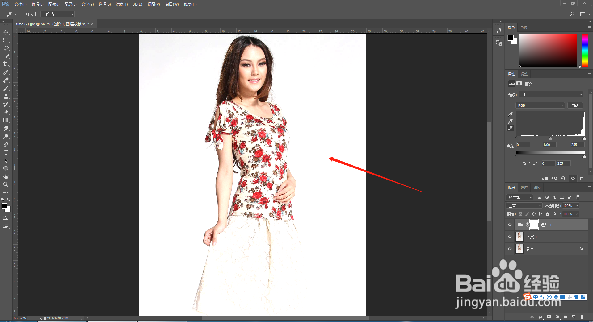Toggle lock position
This screenshot has width=593, height=322.
tap(534, 214)
